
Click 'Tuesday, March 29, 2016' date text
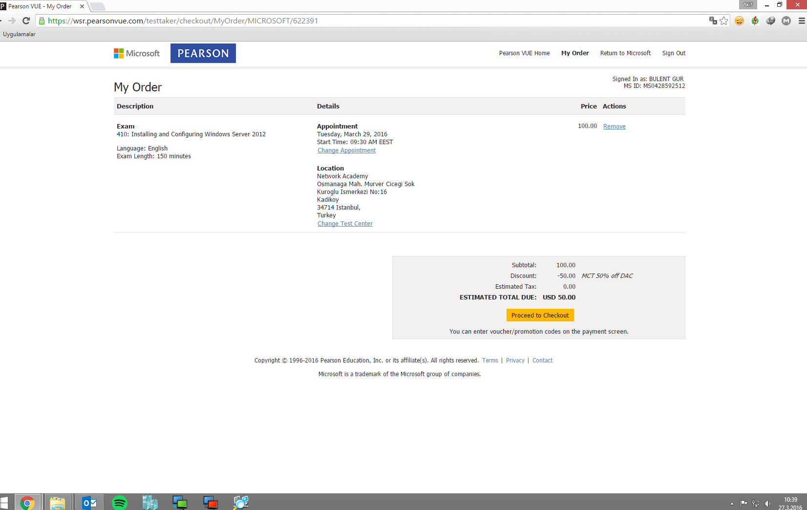coord(352,134)
